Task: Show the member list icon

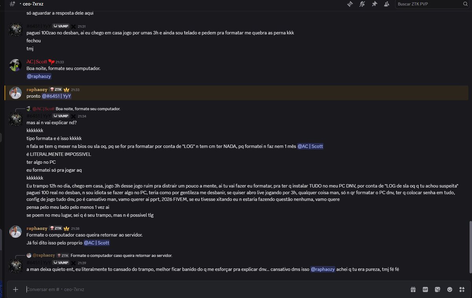Action: tap(387, 4)
